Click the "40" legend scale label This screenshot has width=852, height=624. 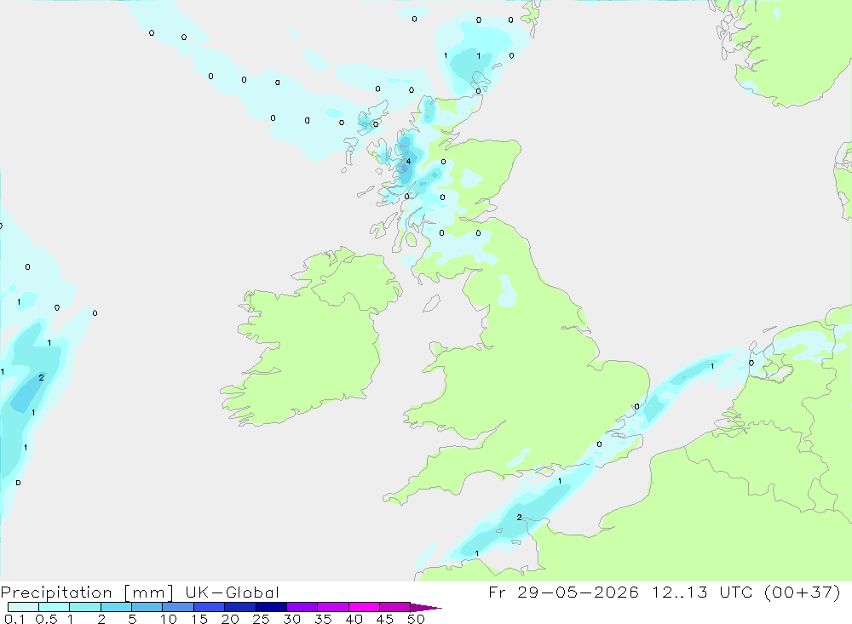(x=354, y=619)
